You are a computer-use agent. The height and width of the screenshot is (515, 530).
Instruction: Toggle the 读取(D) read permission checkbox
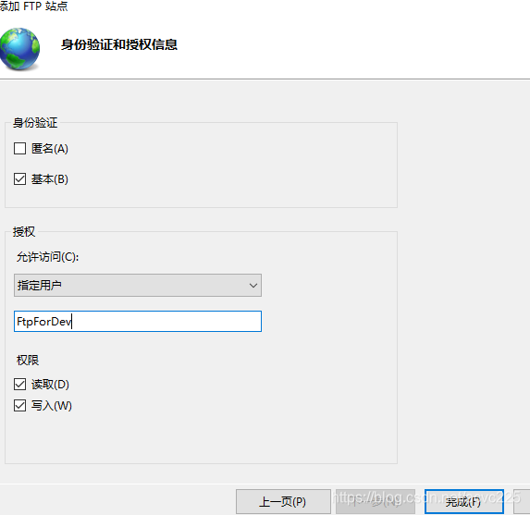point(20,385)
